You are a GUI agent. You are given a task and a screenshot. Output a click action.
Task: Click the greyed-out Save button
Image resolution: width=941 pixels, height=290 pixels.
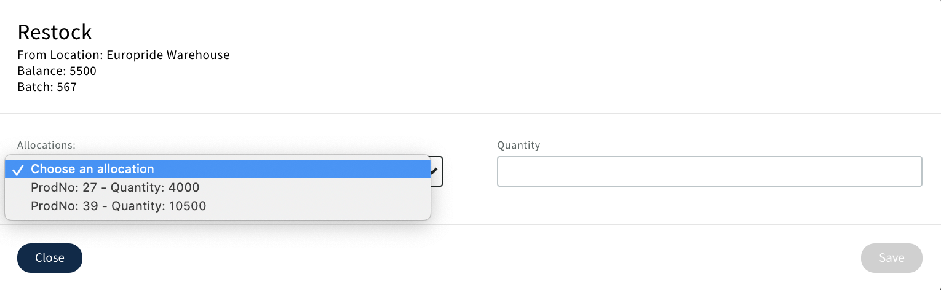[x=891, y=257]
